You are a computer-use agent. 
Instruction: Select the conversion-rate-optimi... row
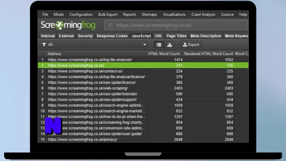pyautogui.click(x=143, y=128)
